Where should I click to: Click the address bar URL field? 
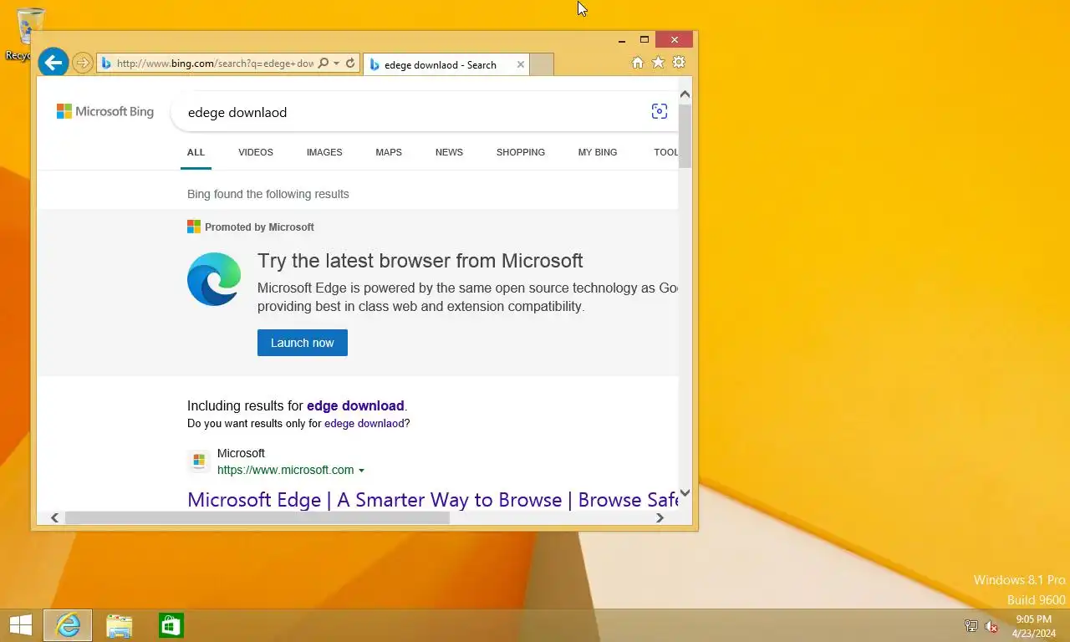point(214,64)
